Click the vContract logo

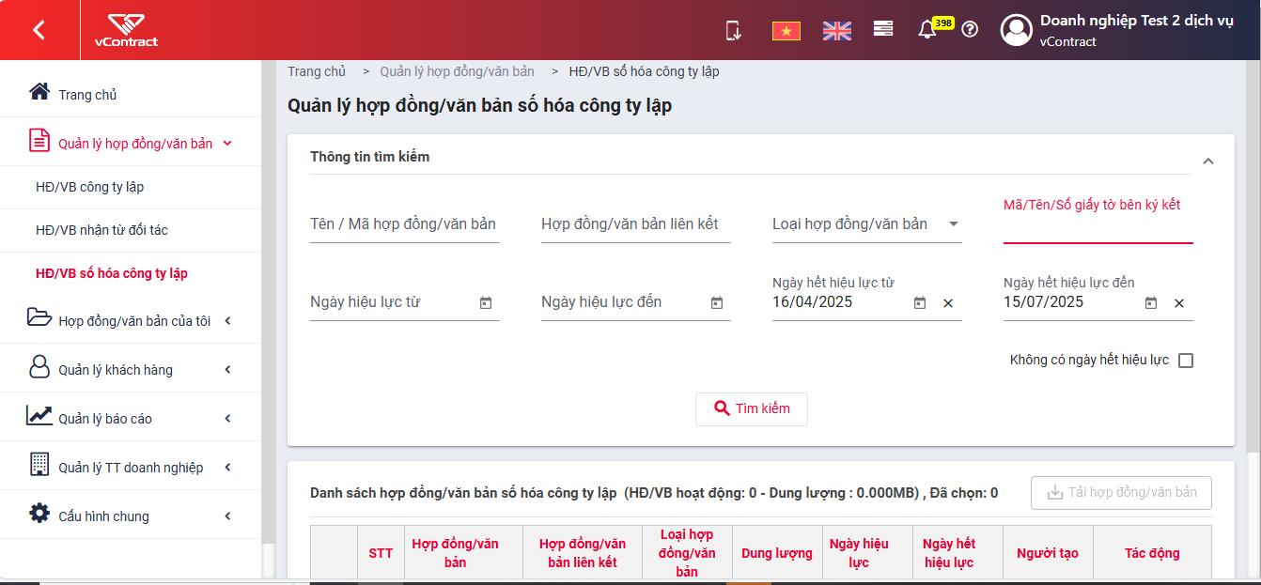click(126, 30)
